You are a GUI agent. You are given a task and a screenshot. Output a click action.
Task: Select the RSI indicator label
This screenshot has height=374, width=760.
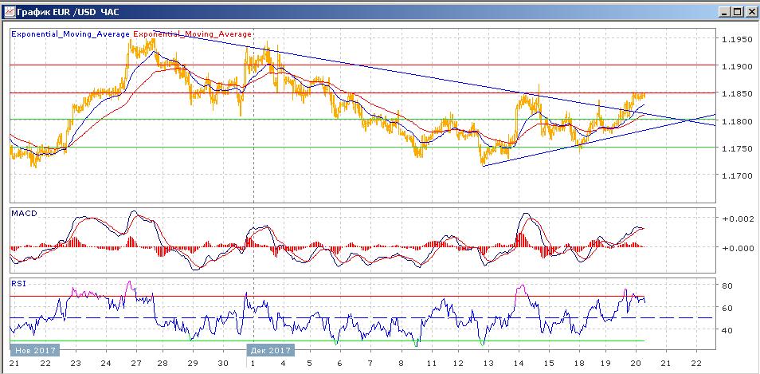coord(18,282)
